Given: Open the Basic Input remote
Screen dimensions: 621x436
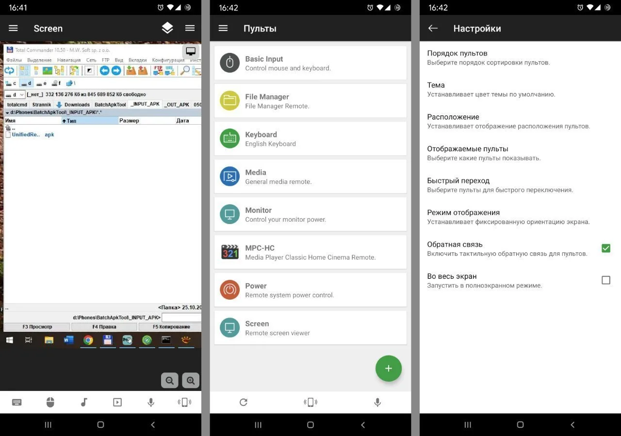Looking at the screenshot, I should tap(310, 63).
